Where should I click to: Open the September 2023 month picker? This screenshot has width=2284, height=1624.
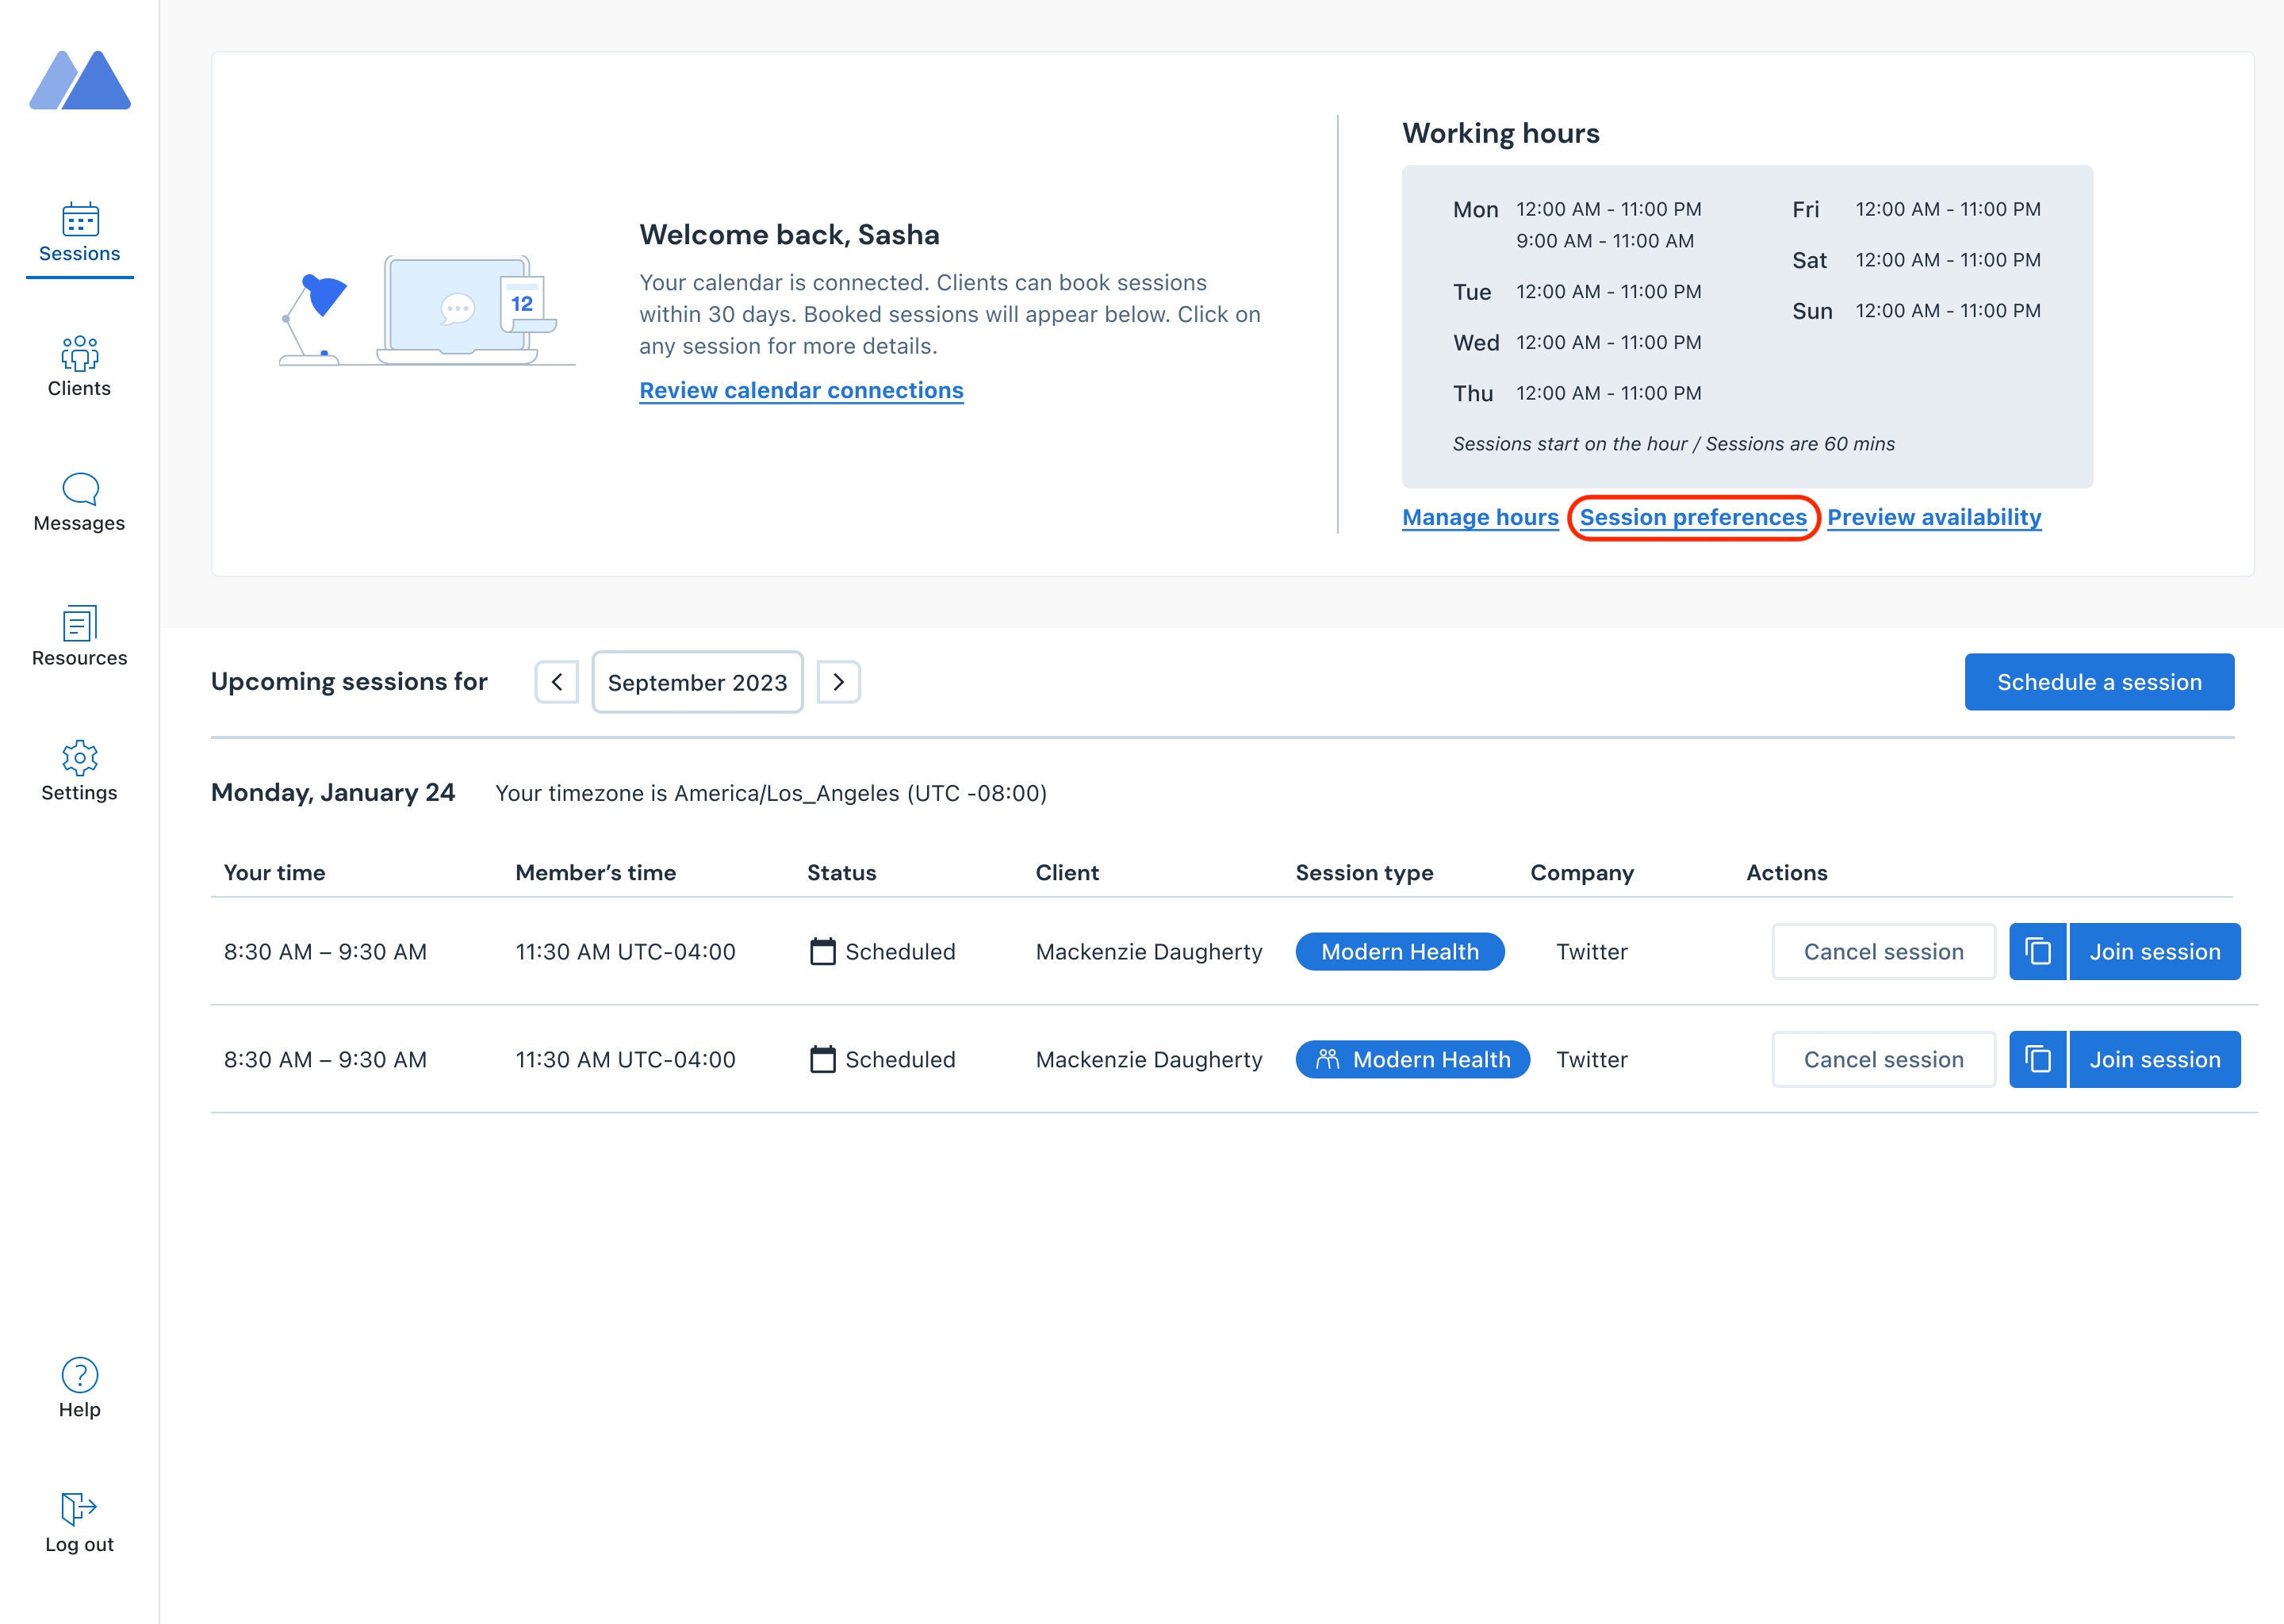click(x=697, y=682)
